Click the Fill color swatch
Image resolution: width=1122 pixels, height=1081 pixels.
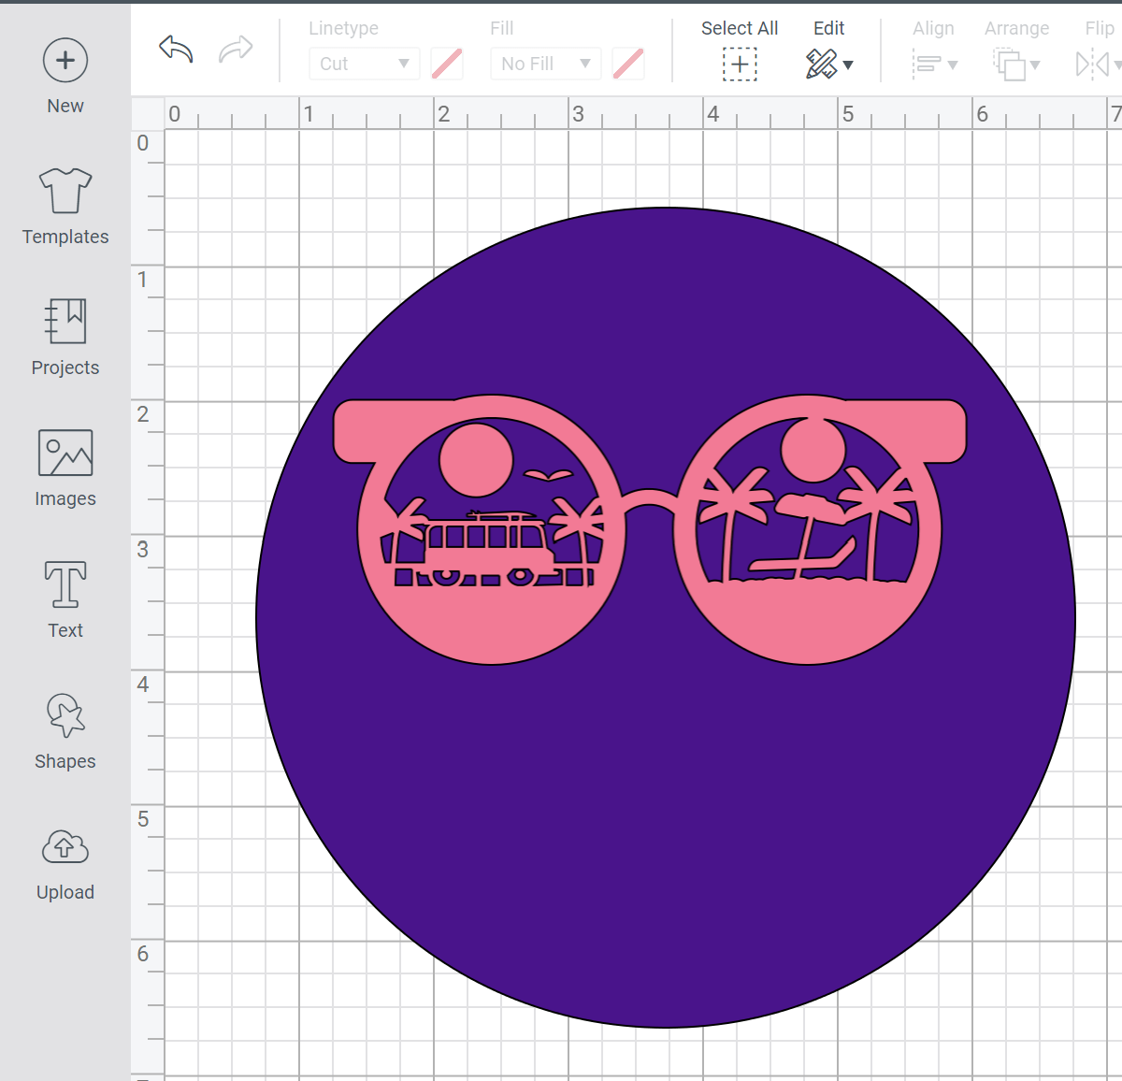coord(627,64)
